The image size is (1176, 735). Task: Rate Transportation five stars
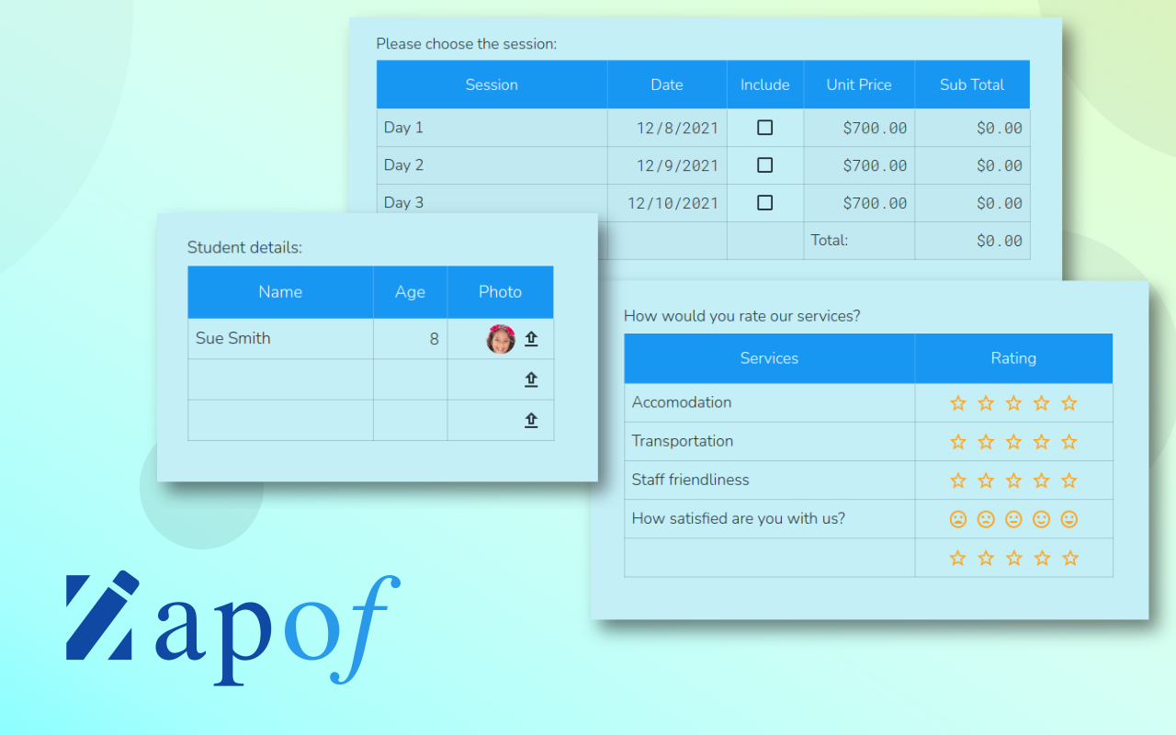(1069, 442)
